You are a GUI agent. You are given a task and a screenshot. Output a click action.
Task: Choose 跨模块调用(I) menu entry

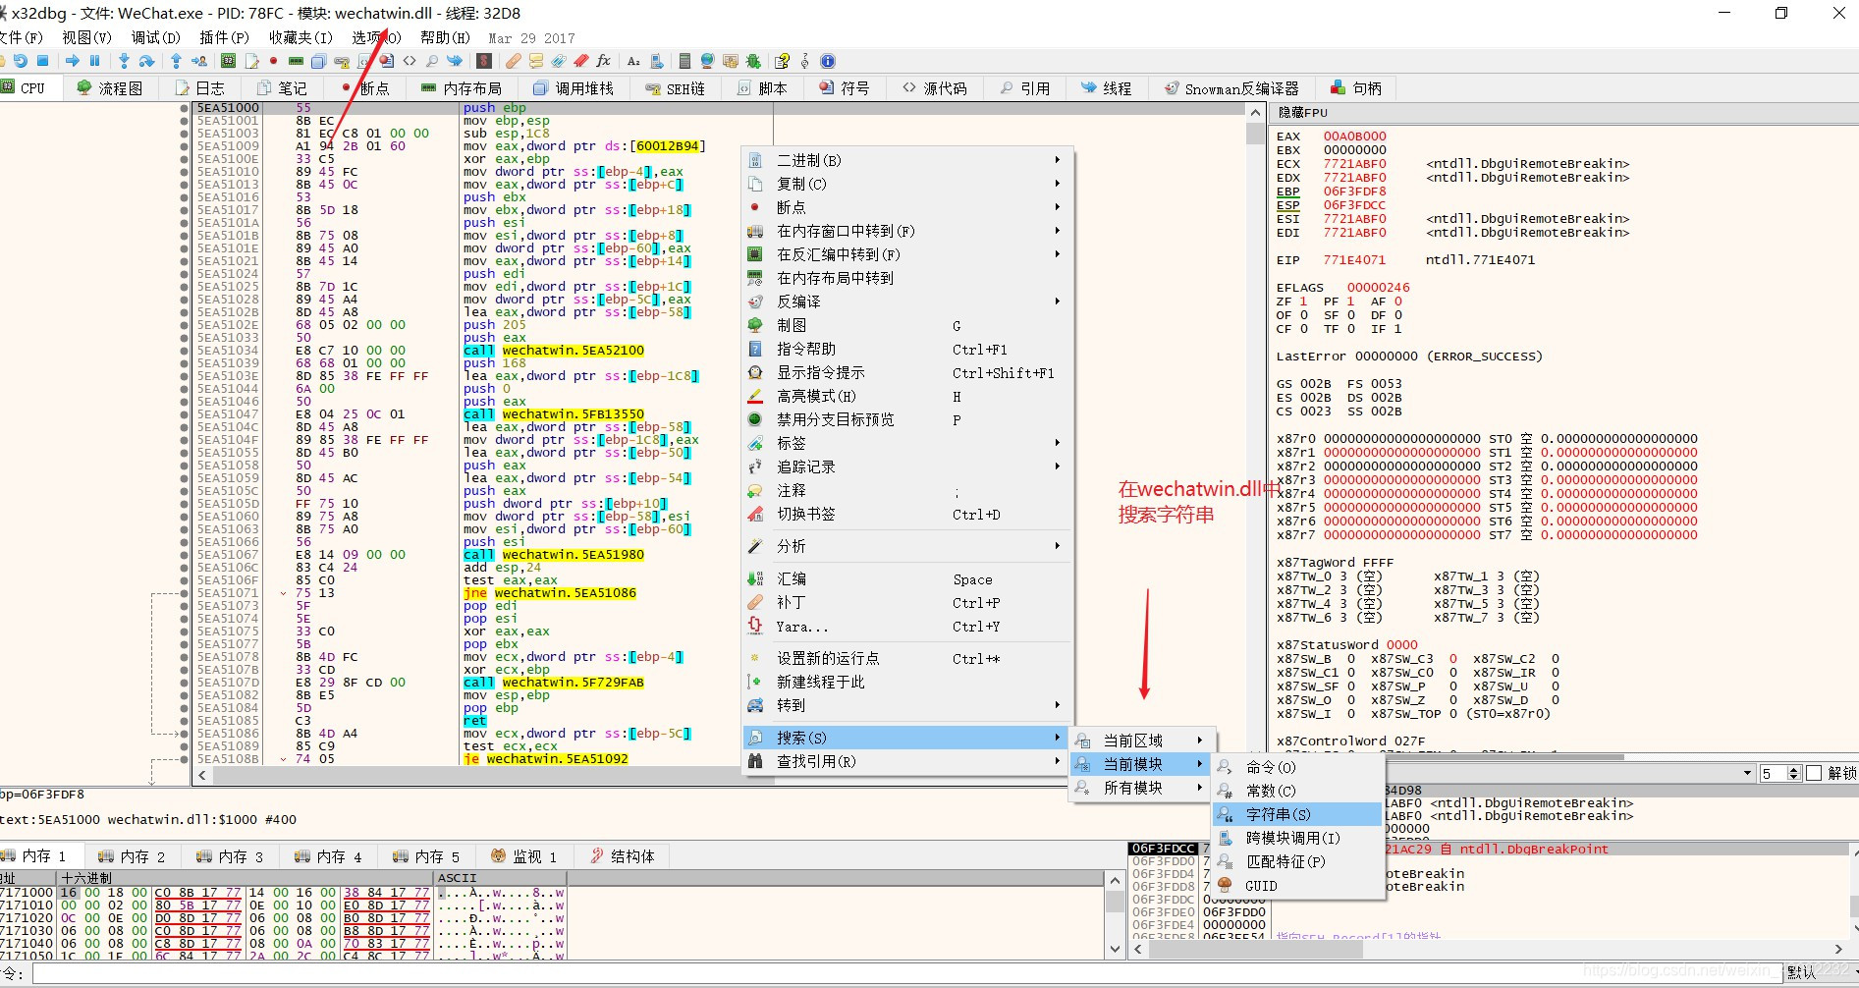click(1296, 838)
